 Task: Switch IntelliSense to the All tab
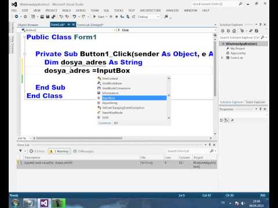[x=116, y=123]
